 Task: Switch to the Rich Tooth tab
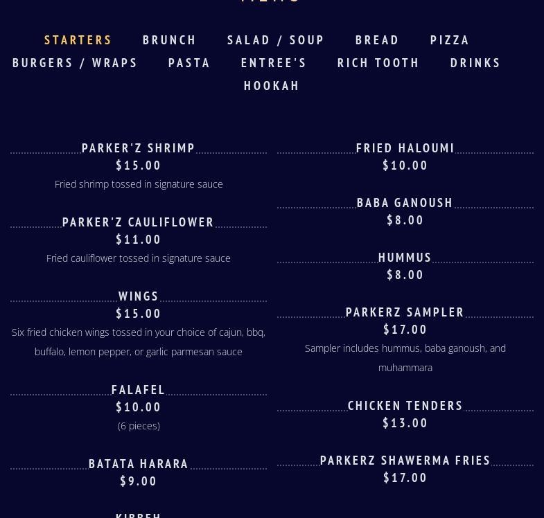[378, 63]
